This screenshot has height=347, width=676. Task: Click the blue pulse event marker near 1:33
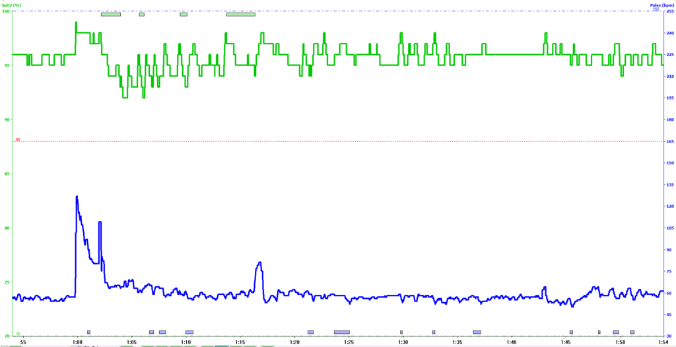pos(434,332)
